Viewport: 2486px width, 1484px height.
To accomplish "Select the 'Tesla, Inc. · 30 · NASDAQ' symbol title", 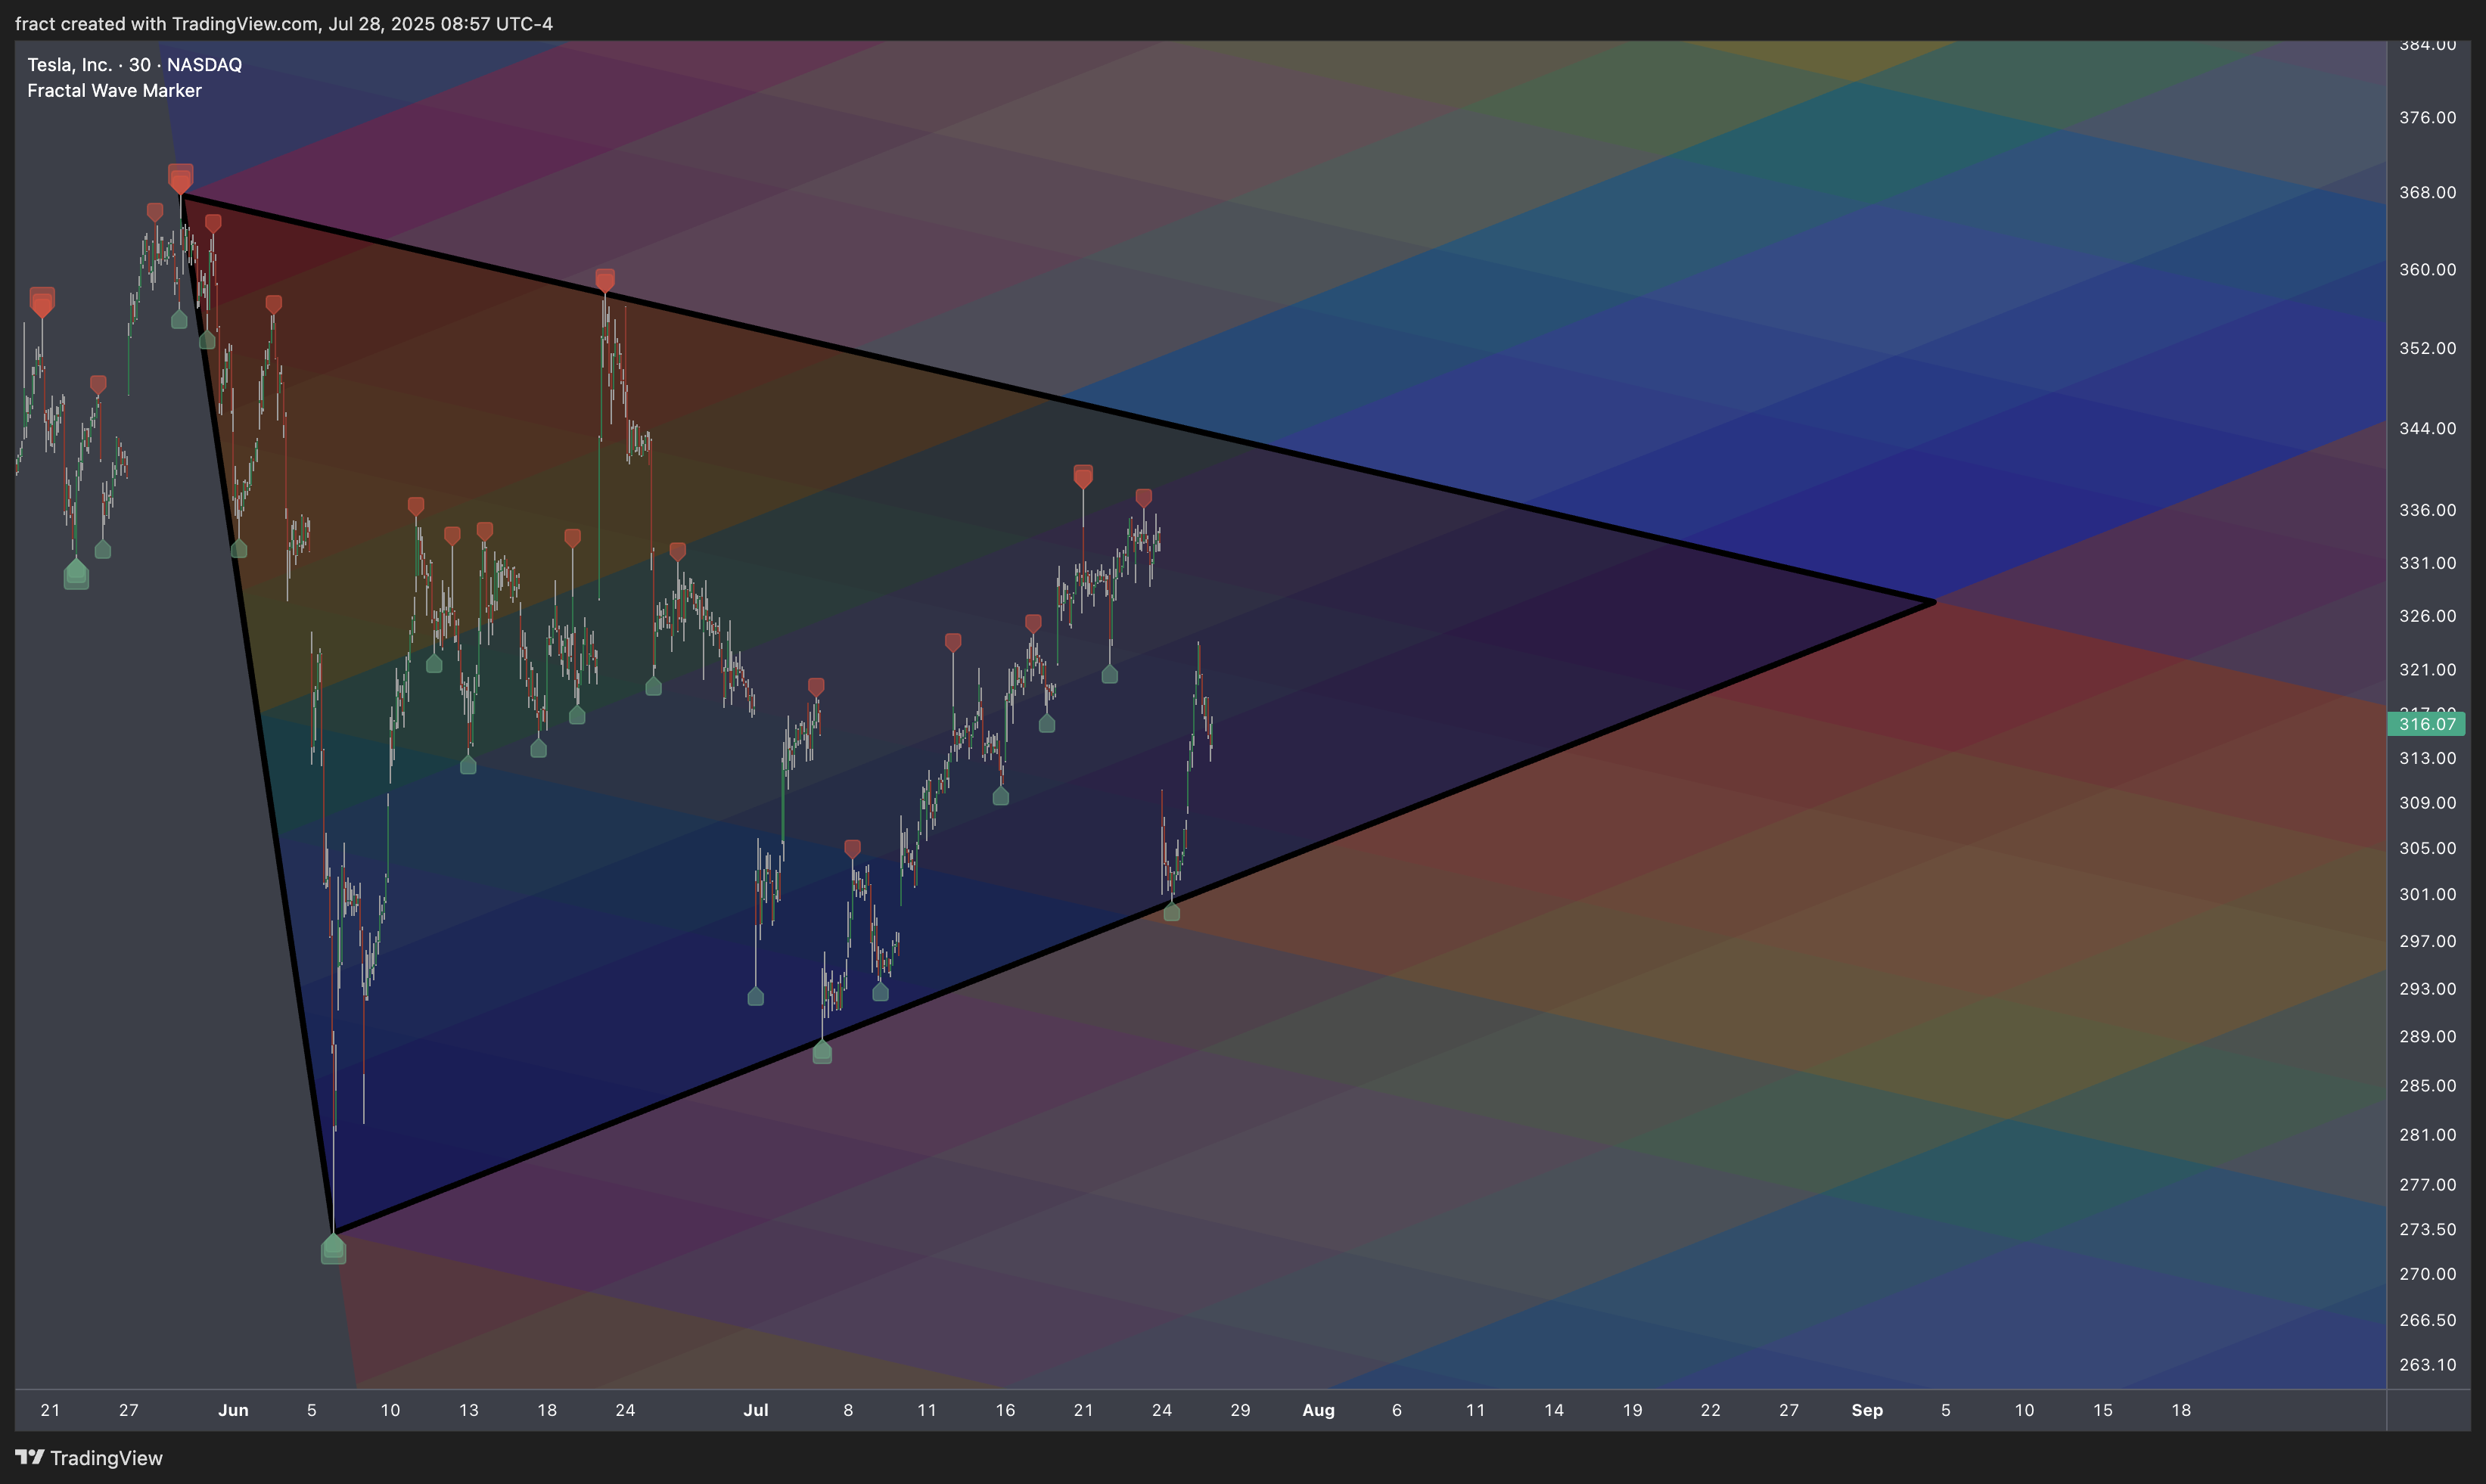I will pos(134,64).
